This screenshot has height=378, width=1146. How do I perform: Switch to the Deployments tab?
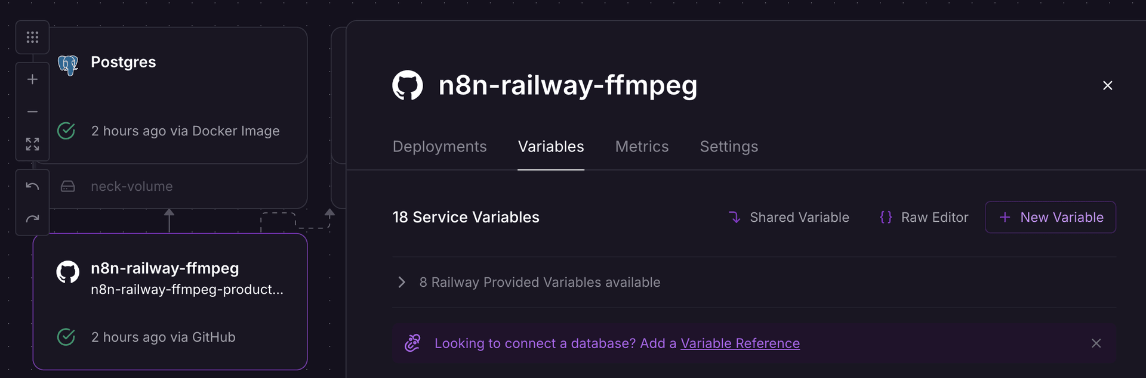439,146
